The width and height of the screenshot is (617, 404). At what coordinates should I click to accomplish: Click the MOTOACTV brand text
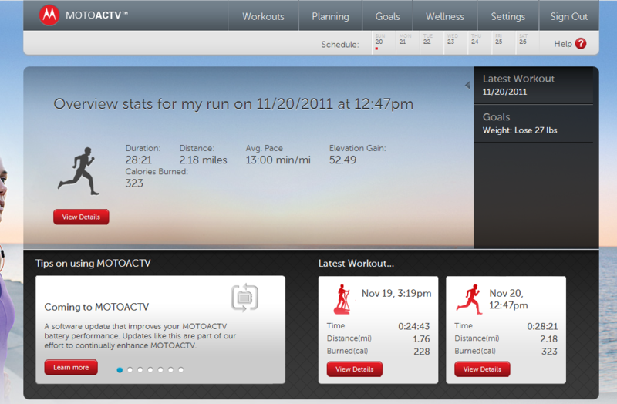[x=97, y=15]
